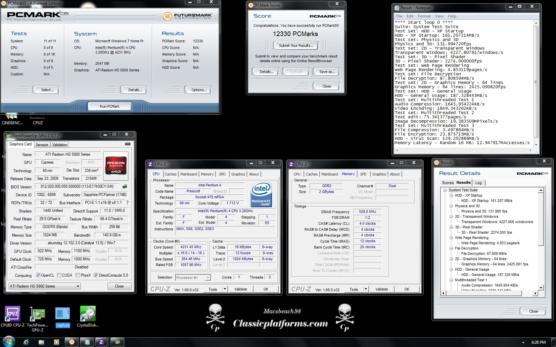Viewport: 556px width, 347px height.
Task: Click the left CPU-Z window title icon
Action: tap(150, 164)
